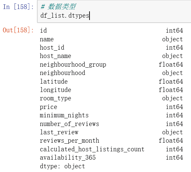
Task: Select the 'id' row label
Action: coord(43,30)
